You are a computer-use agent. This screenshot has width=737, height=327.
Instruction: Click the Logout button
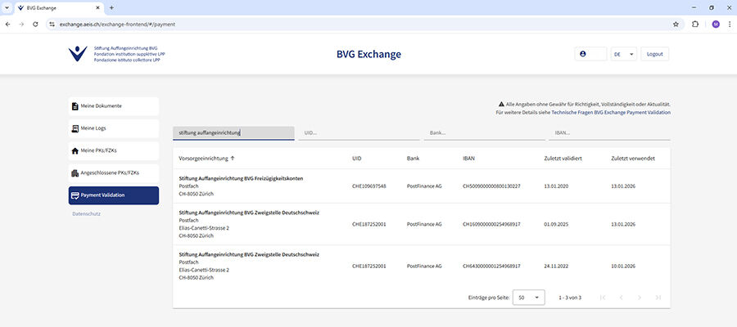(x=654, y=54)
